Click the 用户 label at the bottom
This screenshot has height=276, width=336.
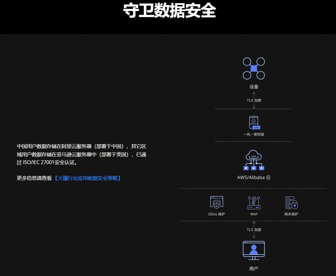click(x=254, y=269)
